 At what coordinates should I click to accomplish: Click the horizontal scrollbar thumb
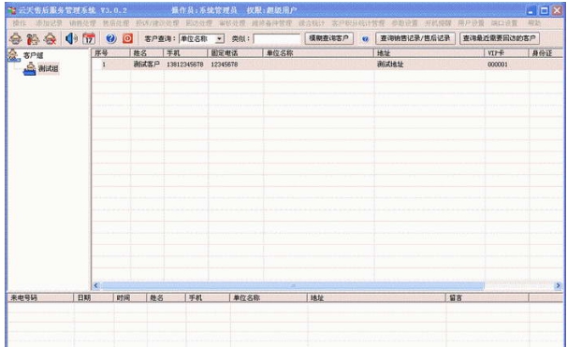point(293,285)
